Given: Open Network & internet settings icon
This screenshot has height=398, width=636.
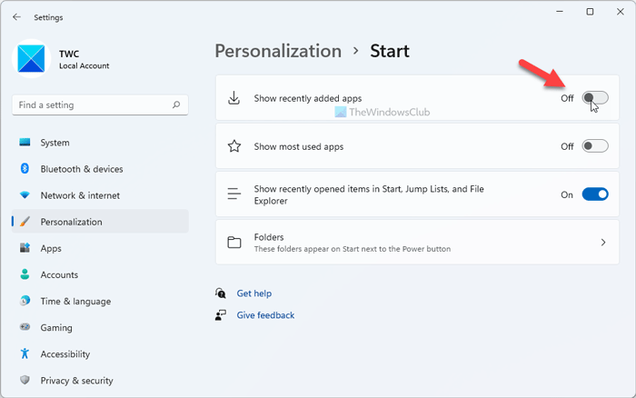Looking at the screenshot, I should (x=25, y=195).
